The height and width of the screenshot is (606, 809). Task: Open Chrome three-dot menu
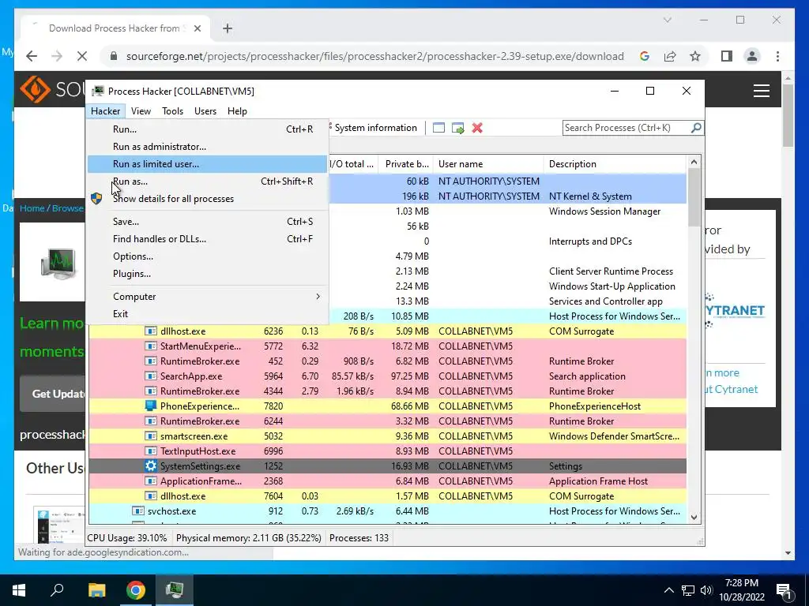[x=777, y=56]
